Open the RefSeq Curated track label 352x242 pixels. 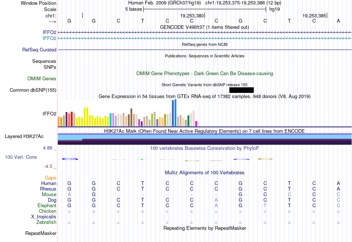tap(39, 50)
